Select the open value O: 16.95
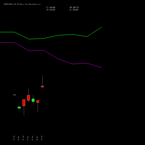Screen dimensions: 145x145 (x=51, y=10)
